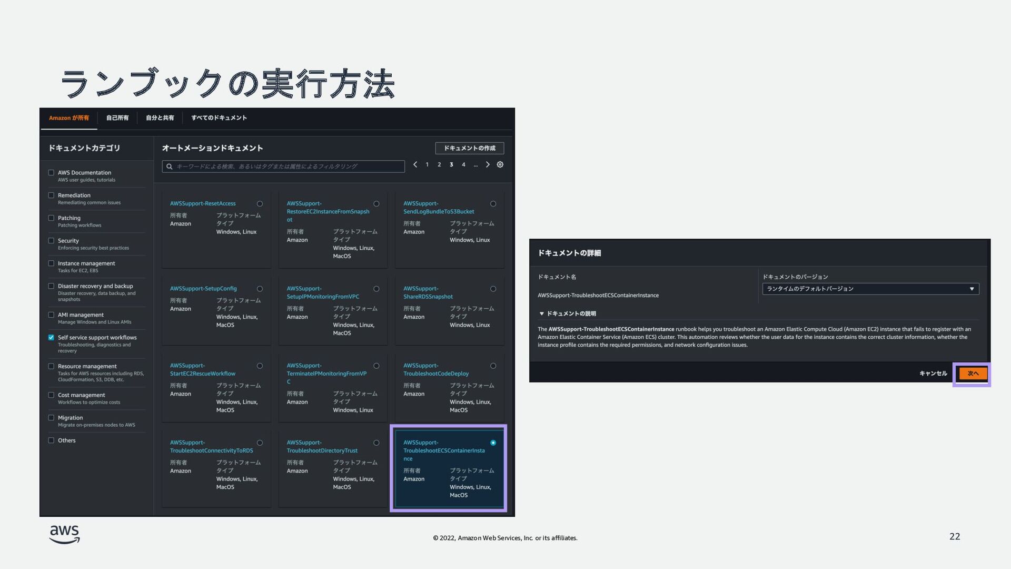Open pagination settings gear icon
This screenshot has height=569, width=1011.
pyautogui.click(x=500, y=164)
